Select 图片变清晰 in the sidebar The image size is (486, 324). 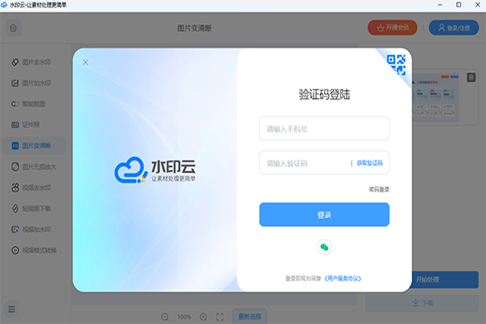(x=32, y=146)
